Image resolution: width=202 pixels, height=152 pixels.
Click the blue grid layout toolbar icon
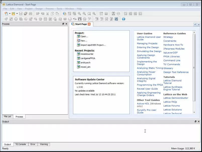tap(116, 19)
